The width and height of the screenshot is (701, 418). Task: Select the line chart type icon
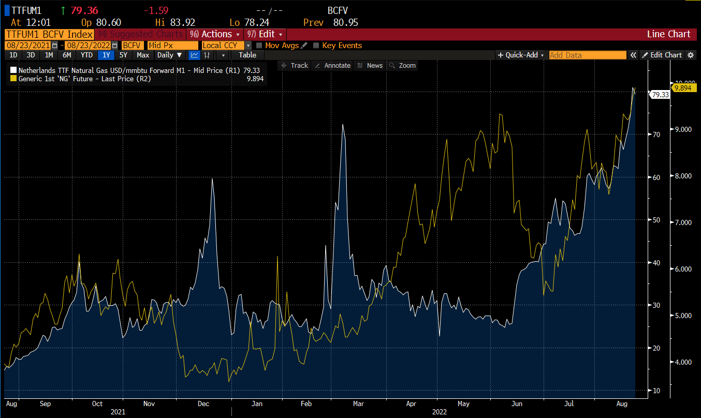point(195,55)
